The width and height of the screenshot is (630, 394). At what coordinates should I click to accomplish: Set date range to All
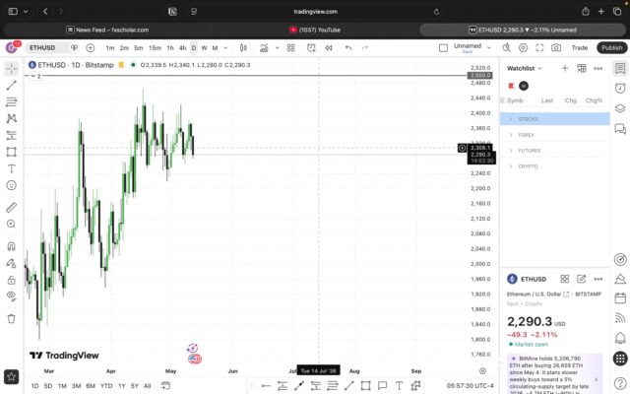[x=148, y=386]
